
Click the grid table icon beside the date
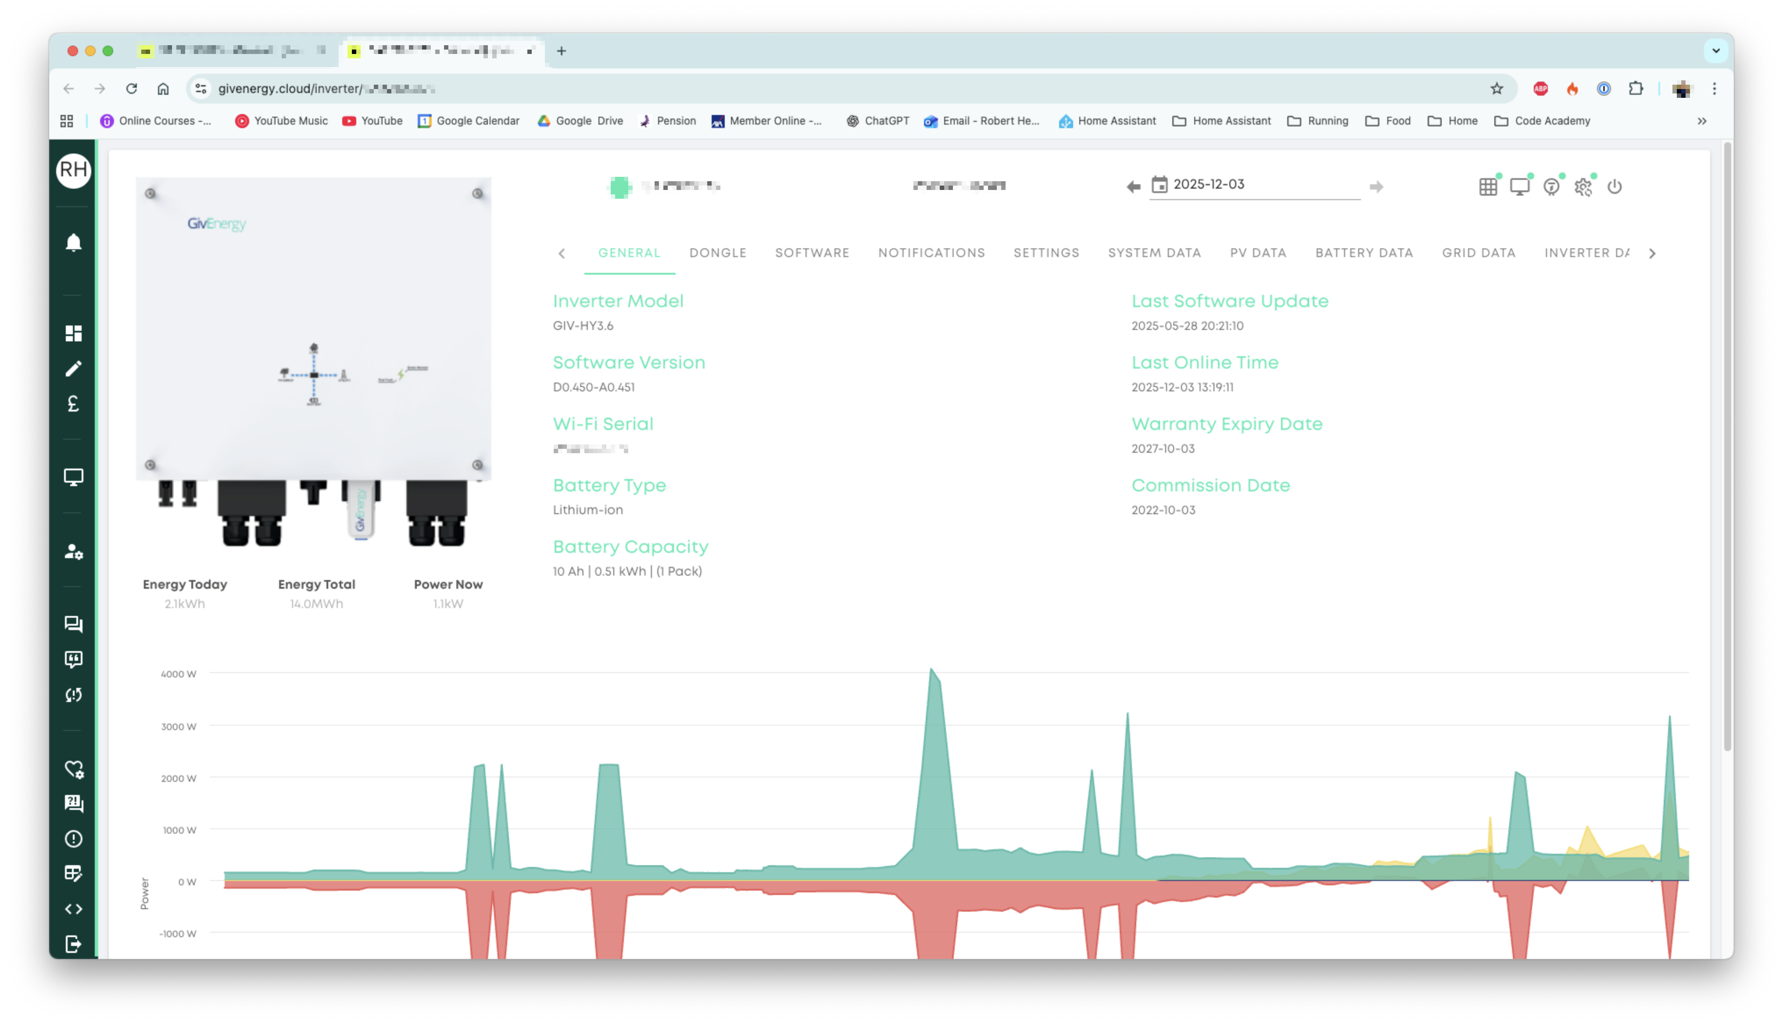click(1488, 186)
